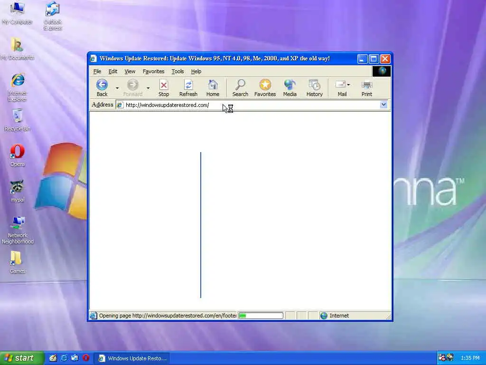Select Internet Explorer desktop icon
Image resolution: width=486 pixels, height=365 pixels.
[18, 87]
